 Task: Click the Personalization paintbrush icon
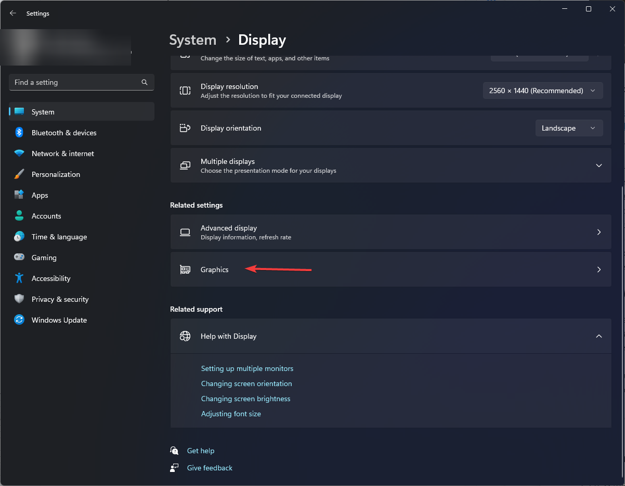click(x=19, y=174)
